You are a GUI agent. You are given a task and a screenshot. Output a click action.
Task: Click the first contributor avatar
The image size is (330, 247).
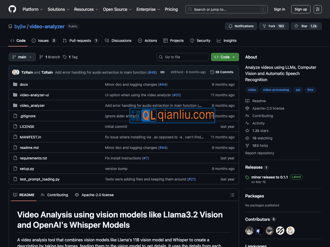(249, 231)
